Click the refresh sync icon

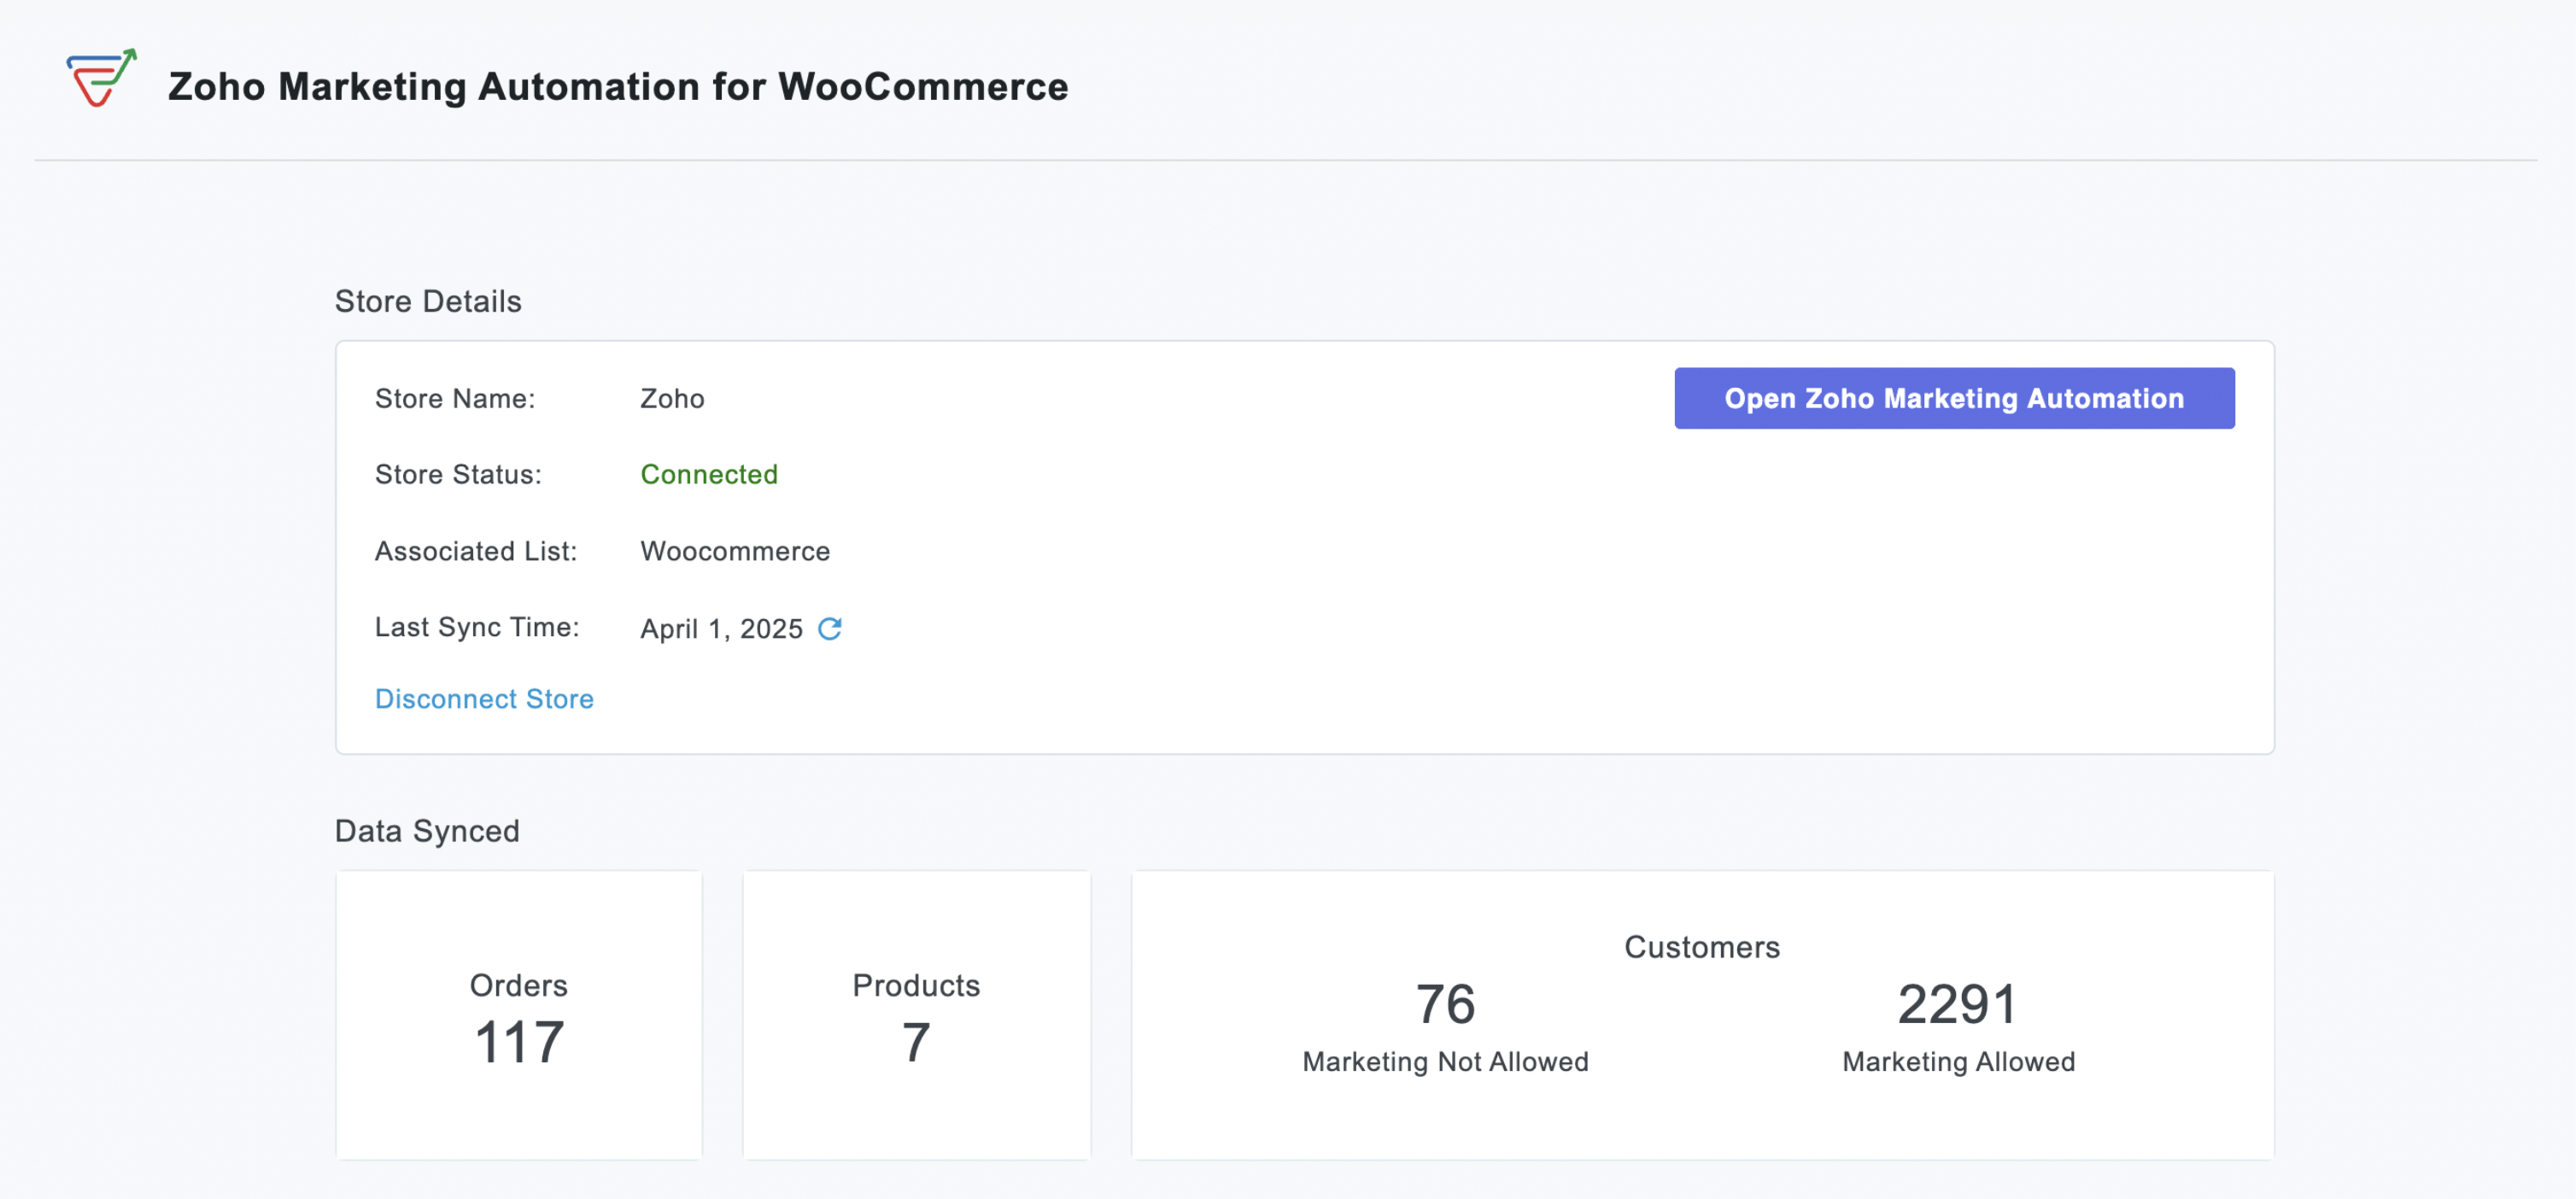click(x=829, y=628)
